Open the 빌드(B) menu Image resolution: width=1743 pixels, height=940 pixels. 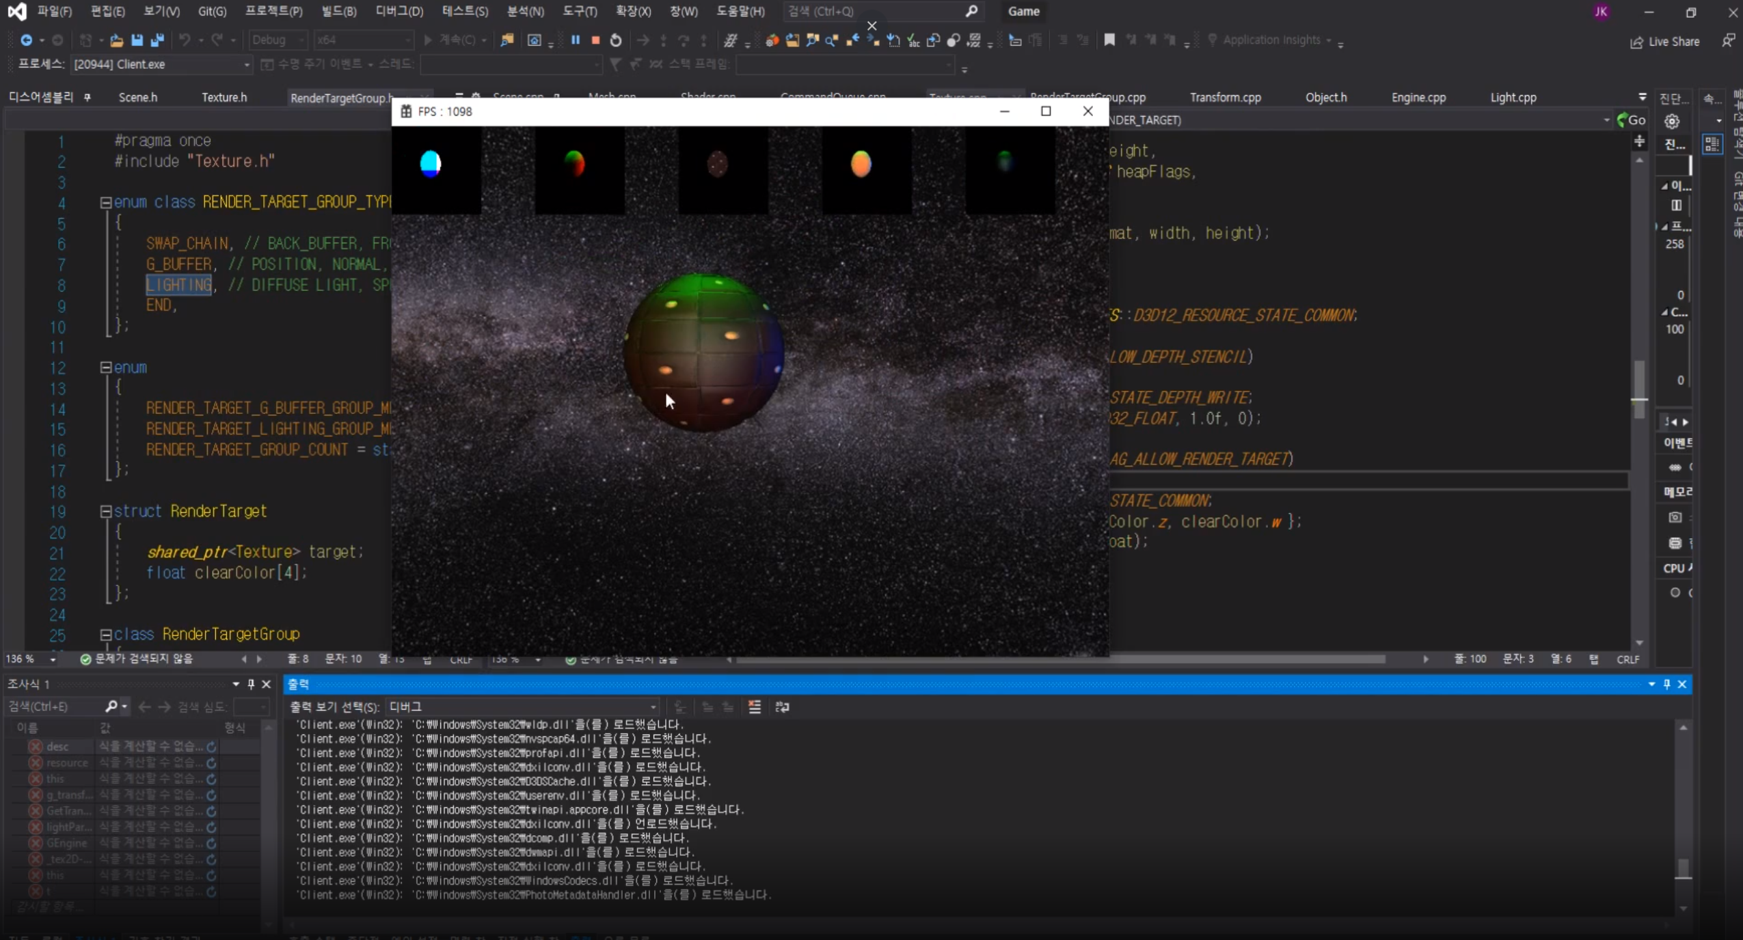pyautogui.click(x=339, y=11)
